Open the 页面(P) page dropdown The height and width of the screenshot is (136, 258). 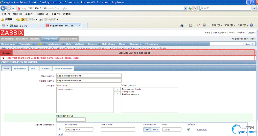[217, 25]
